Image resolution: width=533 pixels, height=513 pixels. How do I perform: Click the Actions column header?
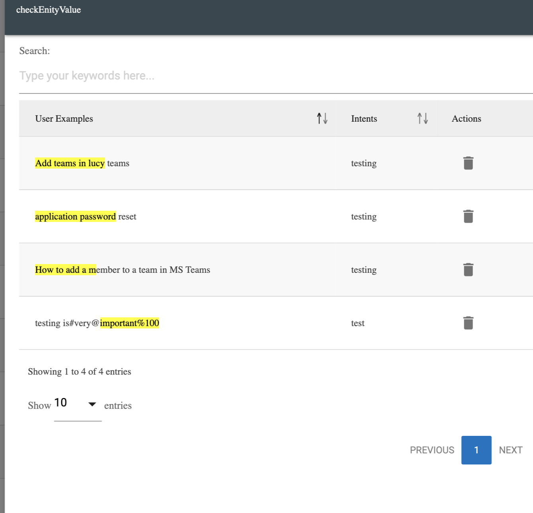click(466, 119)
